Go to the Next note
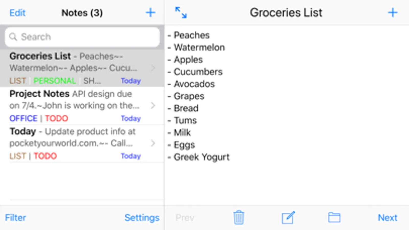Image resolution: width=409 pixels, height=230 pixels. point(387,218)
